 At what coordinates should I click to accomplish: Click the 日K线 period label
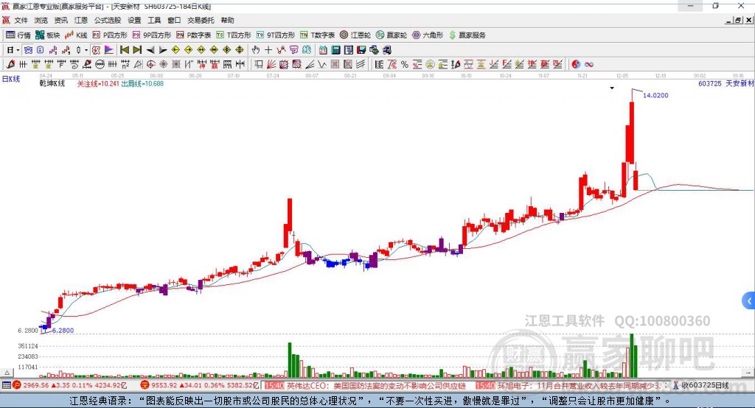pos(11,79)
